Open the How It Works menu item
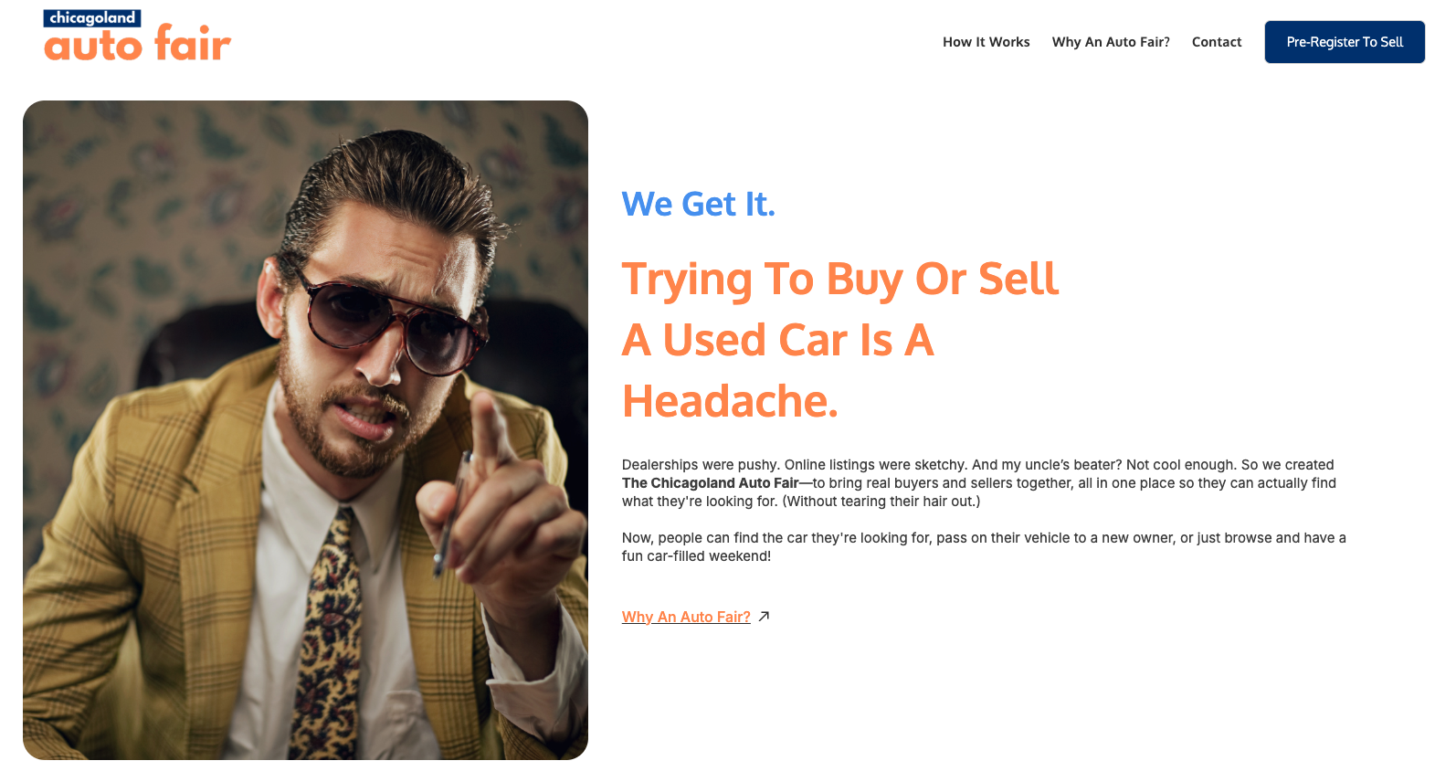 click(x=986, y=42)
